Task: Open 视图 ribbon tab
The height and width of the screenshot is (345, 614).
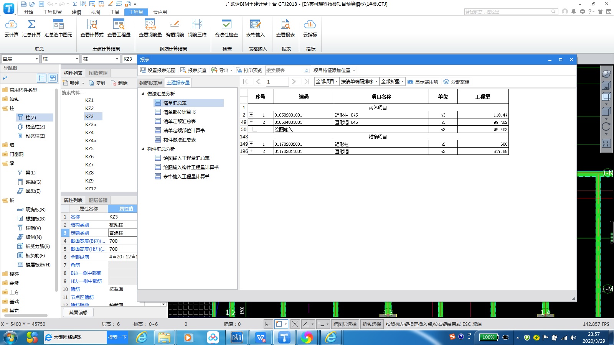Action: click(x=96, y=12)
